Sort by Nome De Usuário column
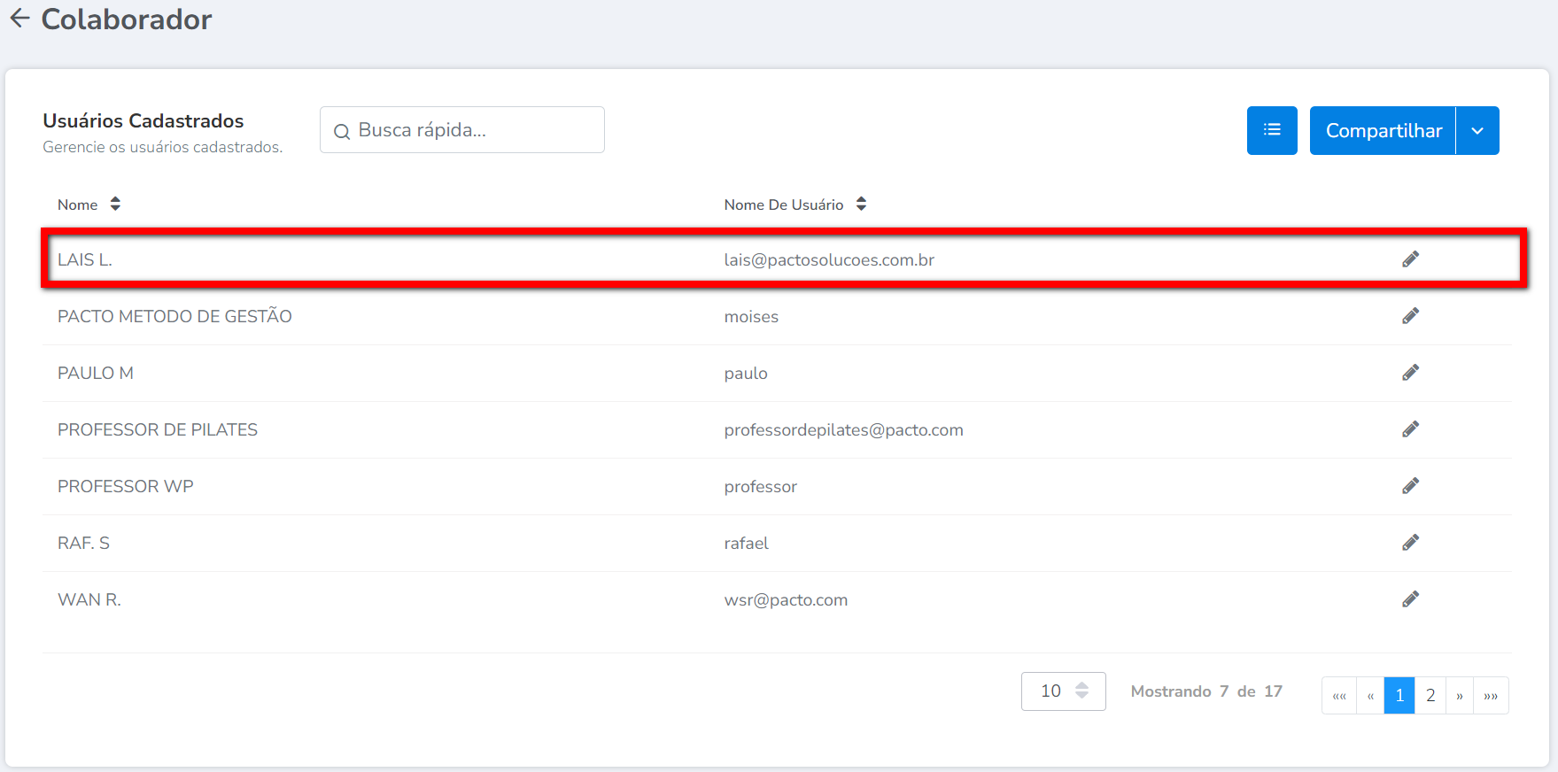This screenshot has height=772, width=1558. pos(860,205)
